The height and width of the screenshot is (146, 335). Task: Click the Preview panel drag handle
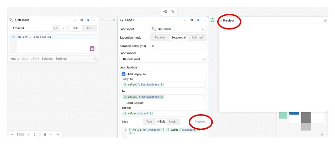point(221,21)
